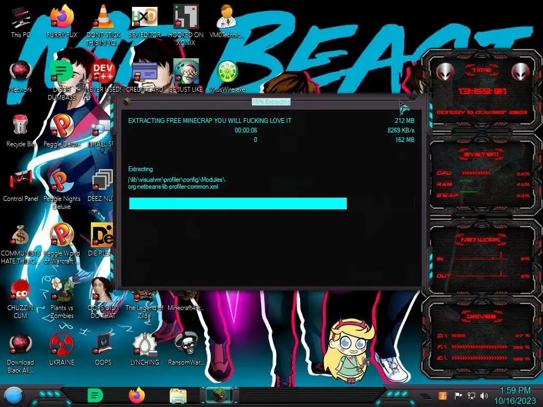Click the 162 MB processed value

405,140
